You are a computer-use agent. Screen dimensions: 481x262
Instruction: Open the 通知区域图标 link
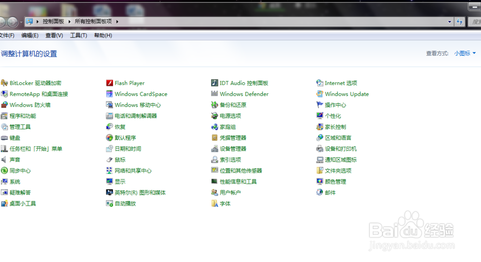(x=341, y=160)
